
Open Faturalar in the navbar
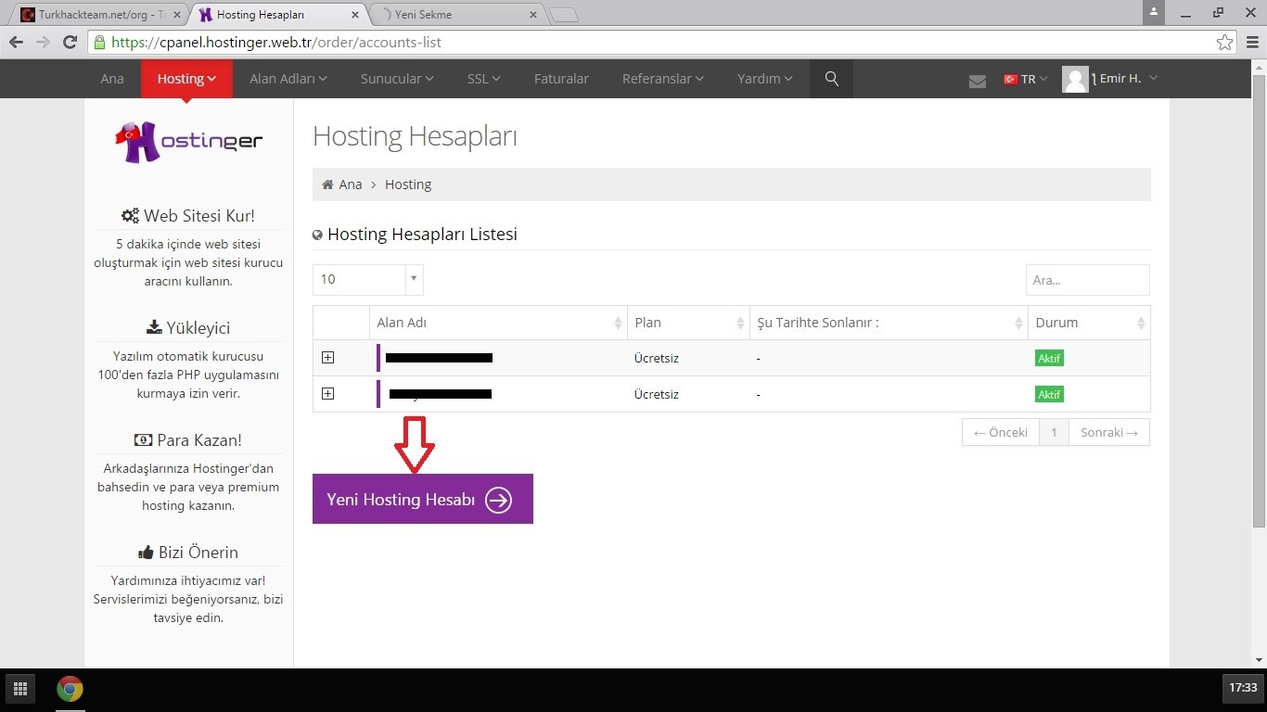561,79
